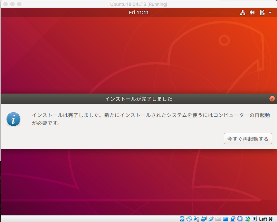Click the blue info icon in the dialog
The width and height of the screenshot is (277, 222).
pos(13,119)
